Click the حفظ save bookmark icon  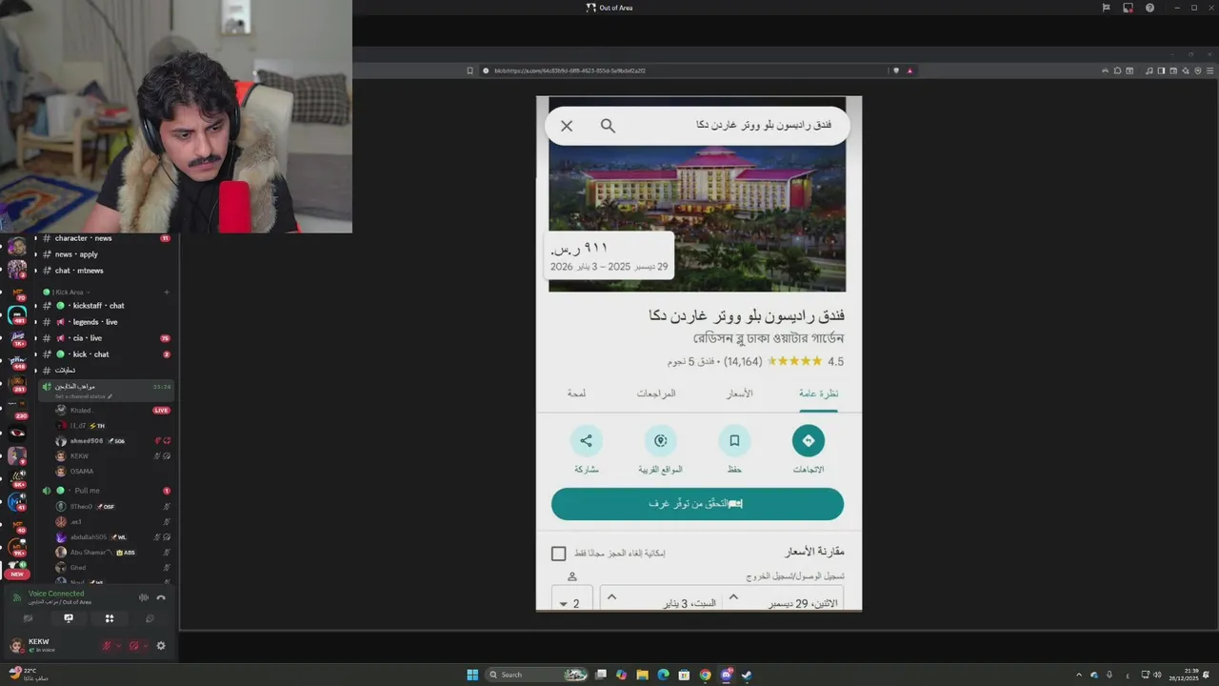[734, 441]
